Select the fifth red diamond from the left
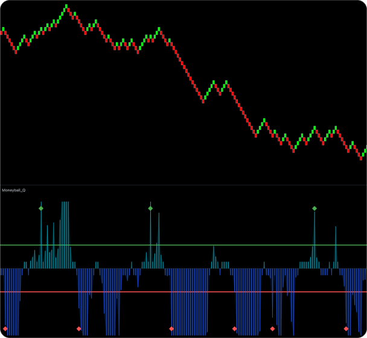 272,329
